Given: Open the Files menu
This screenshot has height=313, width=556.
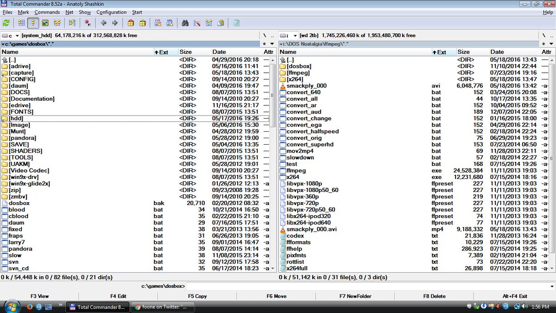Looking at the screenshot, I should click(x=7, y=12).
